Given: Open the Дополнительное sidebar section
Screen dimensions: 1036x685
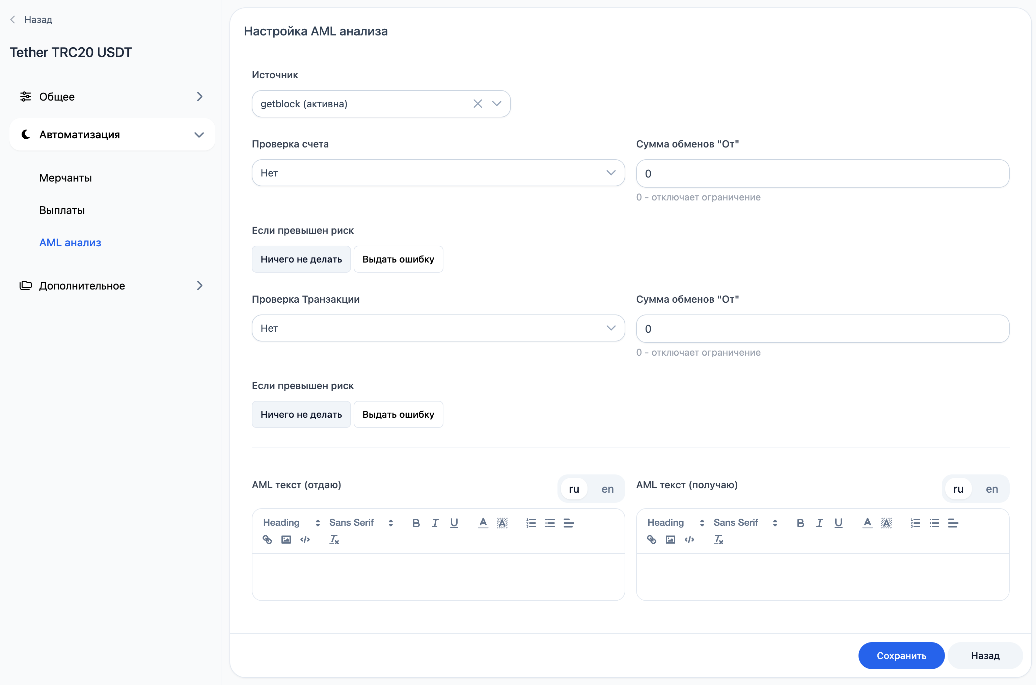Looking at the screenshot, I should coord(112,286).
